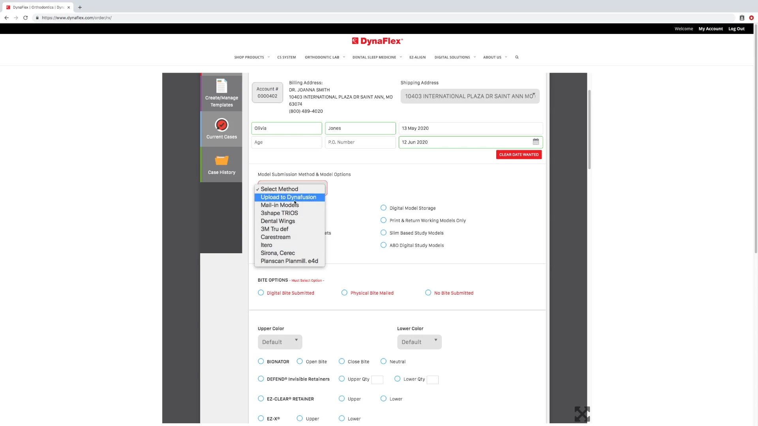Click the page's vertical scrollbar
Viewport: 758px width, 426px height.
click(x=756, y=138)
